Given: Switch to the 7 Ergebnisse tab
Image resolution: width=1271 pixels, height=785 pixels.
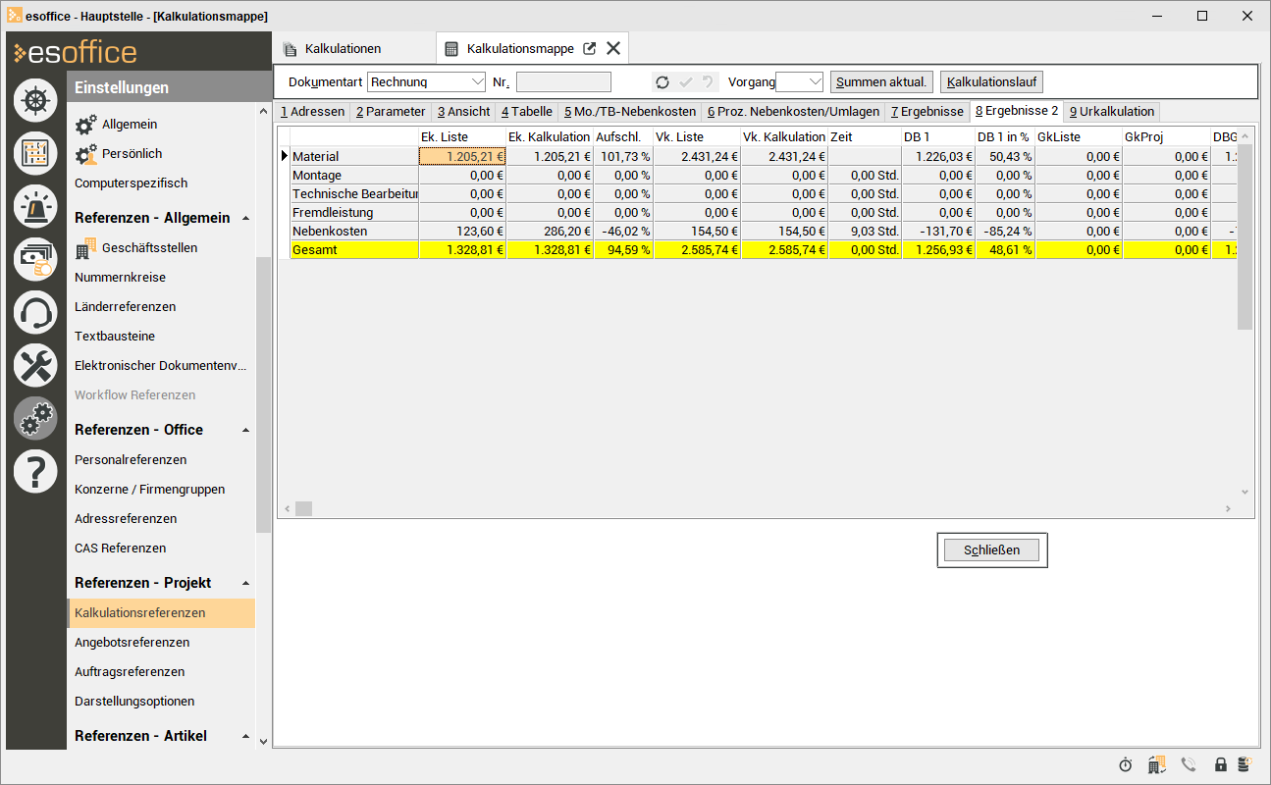Looking at the screenshot, I should click(x=927, y=112).
